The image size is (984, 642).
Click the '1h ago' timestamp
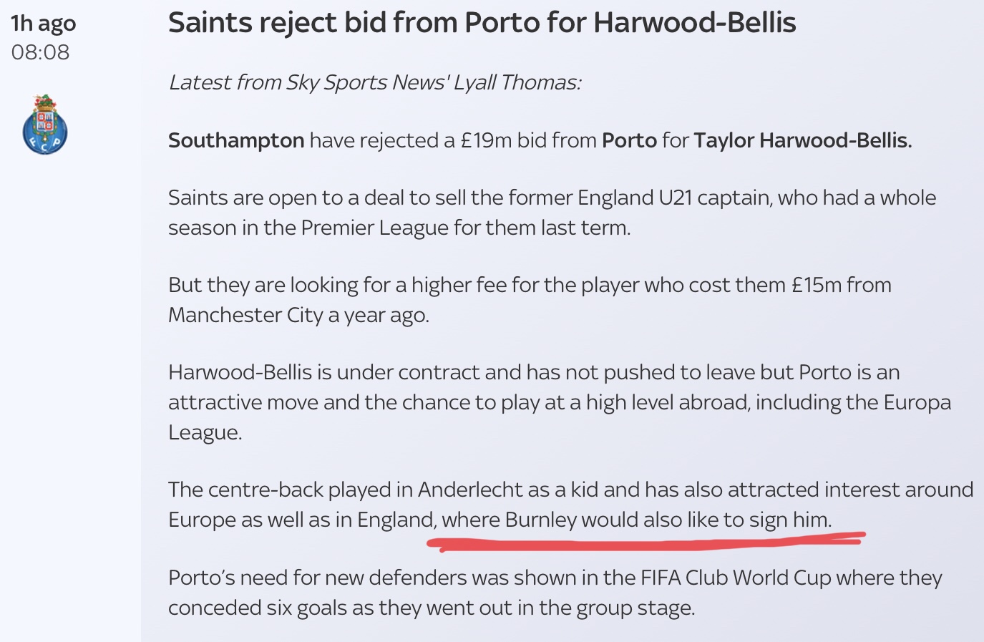(43, 24)
